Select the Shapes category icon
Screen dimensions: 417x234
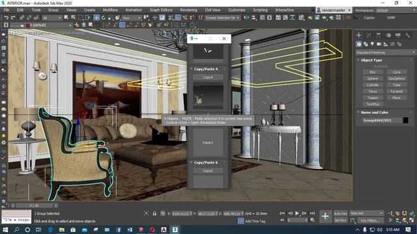[366, 44]
